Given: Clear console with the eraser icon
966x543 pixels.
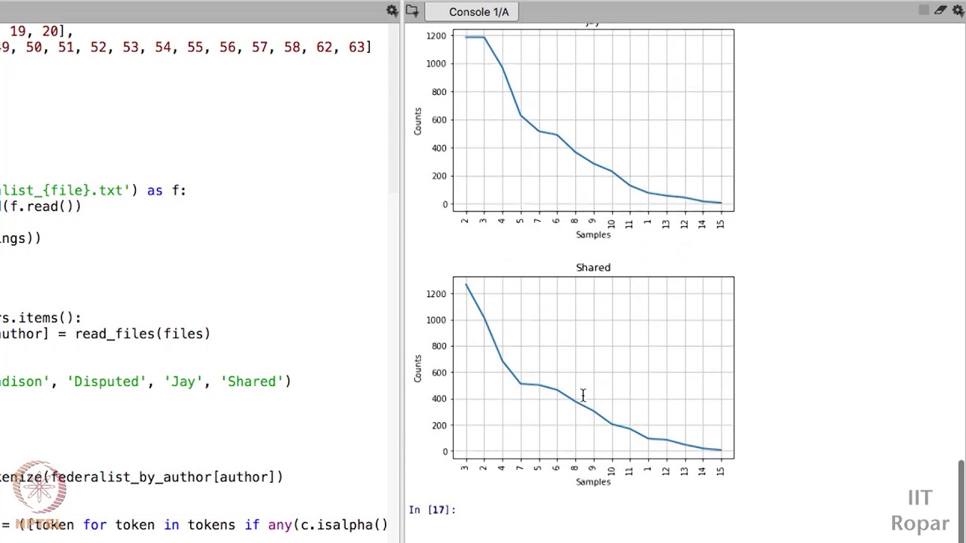Looking at the screenshot, I should pos(940,11).
